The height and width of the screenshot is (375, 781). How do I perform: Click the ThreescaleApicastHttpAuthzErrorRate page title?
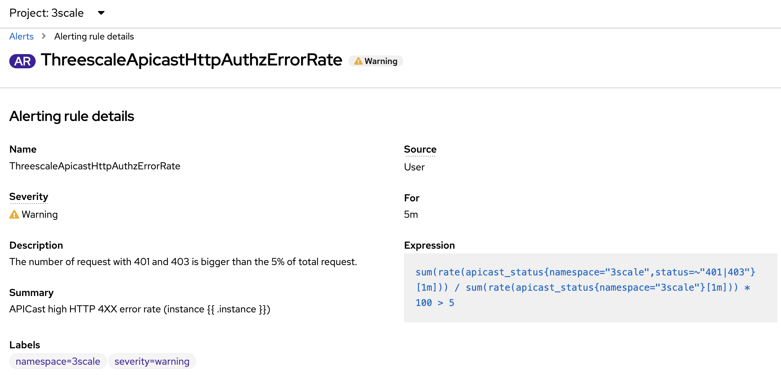pyautogui.click(x=191, y=60)
